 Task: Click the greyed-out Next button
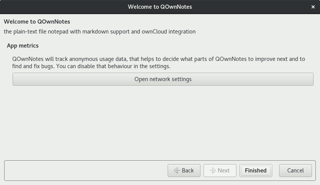pos(220,171)
